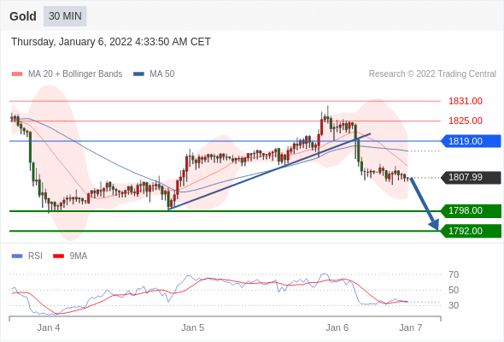Click the MA 50 legend label
Image resolution: width=504 pixels, height=342 pixels.
(x=162, y=74)
